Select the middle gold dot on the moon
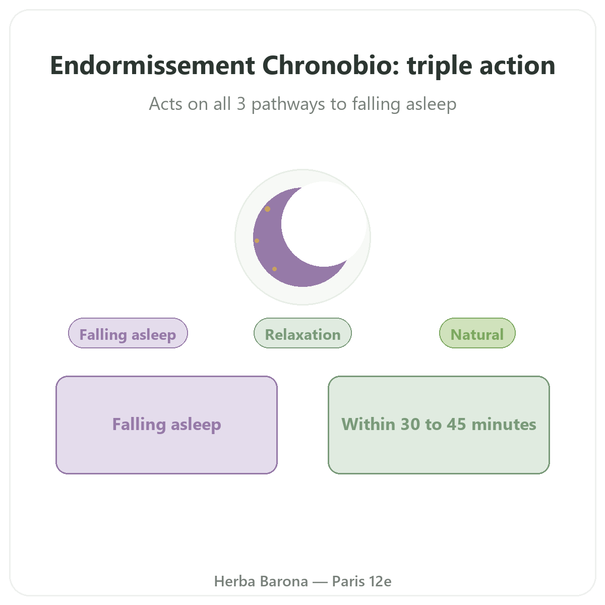The image size is (605, 605). coord(257,240)
